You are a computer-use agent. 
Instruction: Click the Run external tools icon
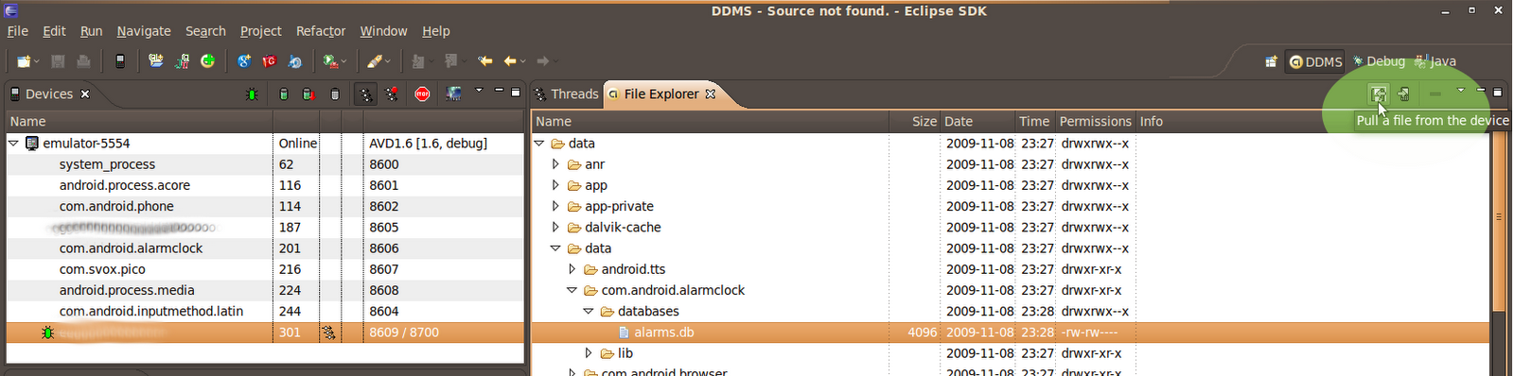pos(330,61)
